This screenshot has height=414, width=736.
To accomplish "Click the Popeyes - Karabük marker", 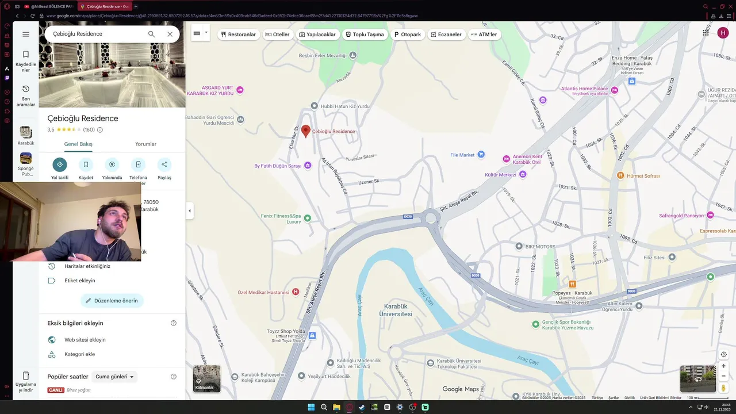I will click(572, 284).
